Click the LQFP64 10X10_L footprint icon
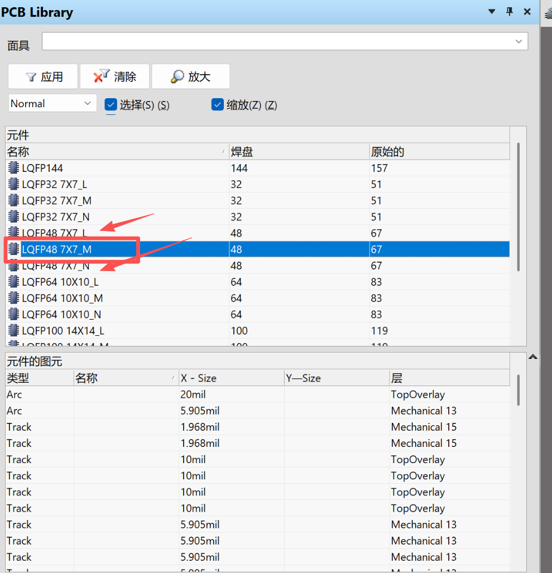 point(13,282)
